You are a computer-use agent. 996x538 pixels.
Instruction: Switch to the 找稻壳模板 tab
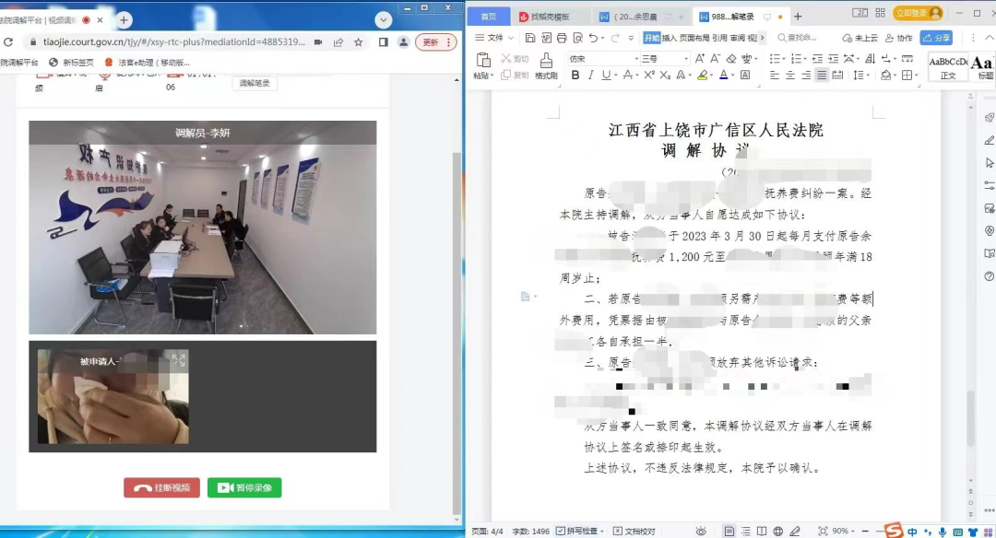pyautogui.click(x=550, y=17)
